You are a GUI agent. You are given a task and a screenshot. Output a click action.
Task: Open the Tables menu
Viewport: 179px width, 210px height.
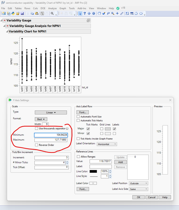pos(18,8)
